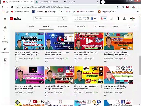Open 'How to add wordpress seo' video title
Viewport: 141px width, 106px height.
pos(27,54)
